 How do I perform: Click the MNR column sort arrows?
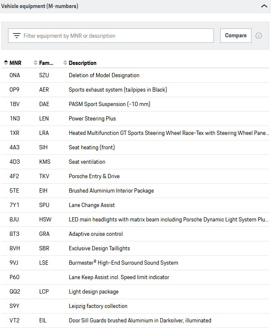point(6,63)
